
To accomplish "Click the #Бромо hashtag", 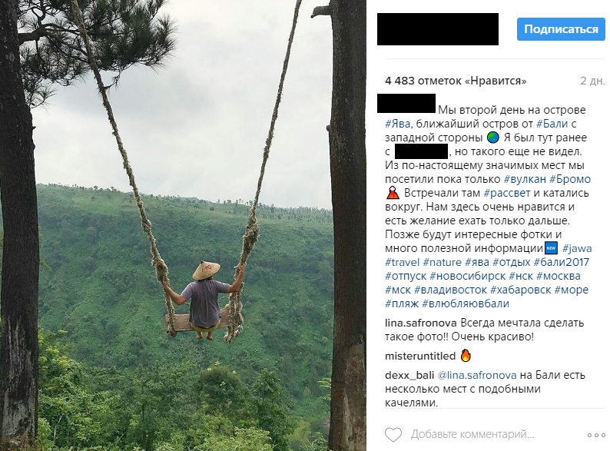I will coord(571,179).
